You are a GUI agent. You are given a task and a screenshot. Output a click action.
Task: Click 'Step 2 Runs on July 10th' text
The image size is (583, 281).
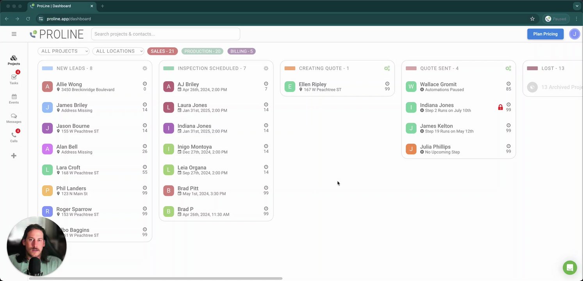(x=448, y=110)
